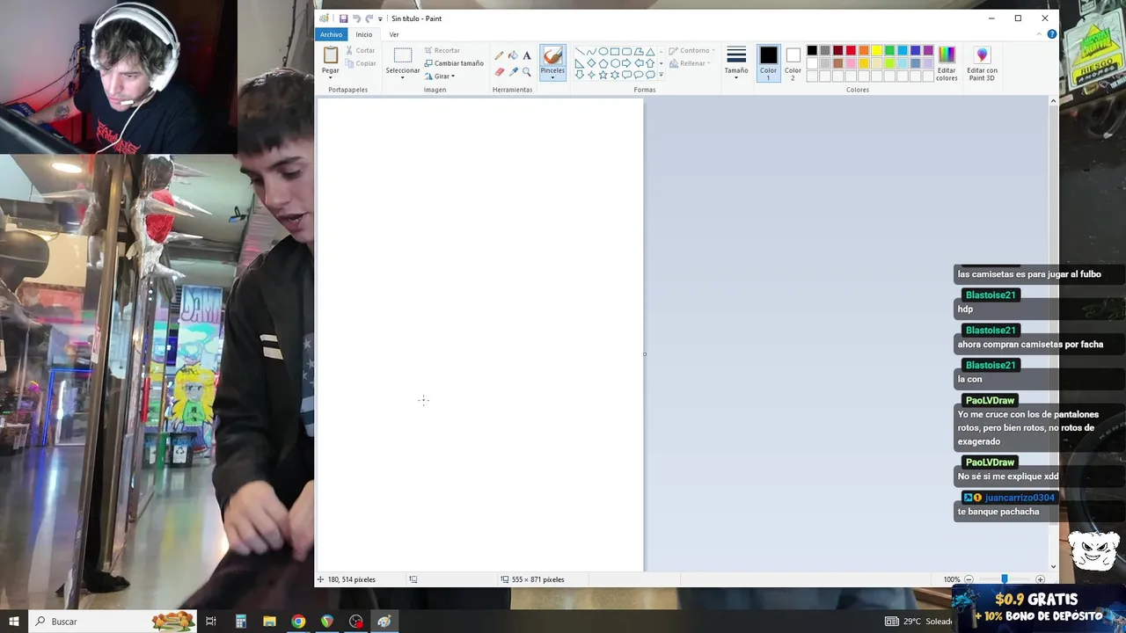Select the Magnifier tool

coord(527,72)
